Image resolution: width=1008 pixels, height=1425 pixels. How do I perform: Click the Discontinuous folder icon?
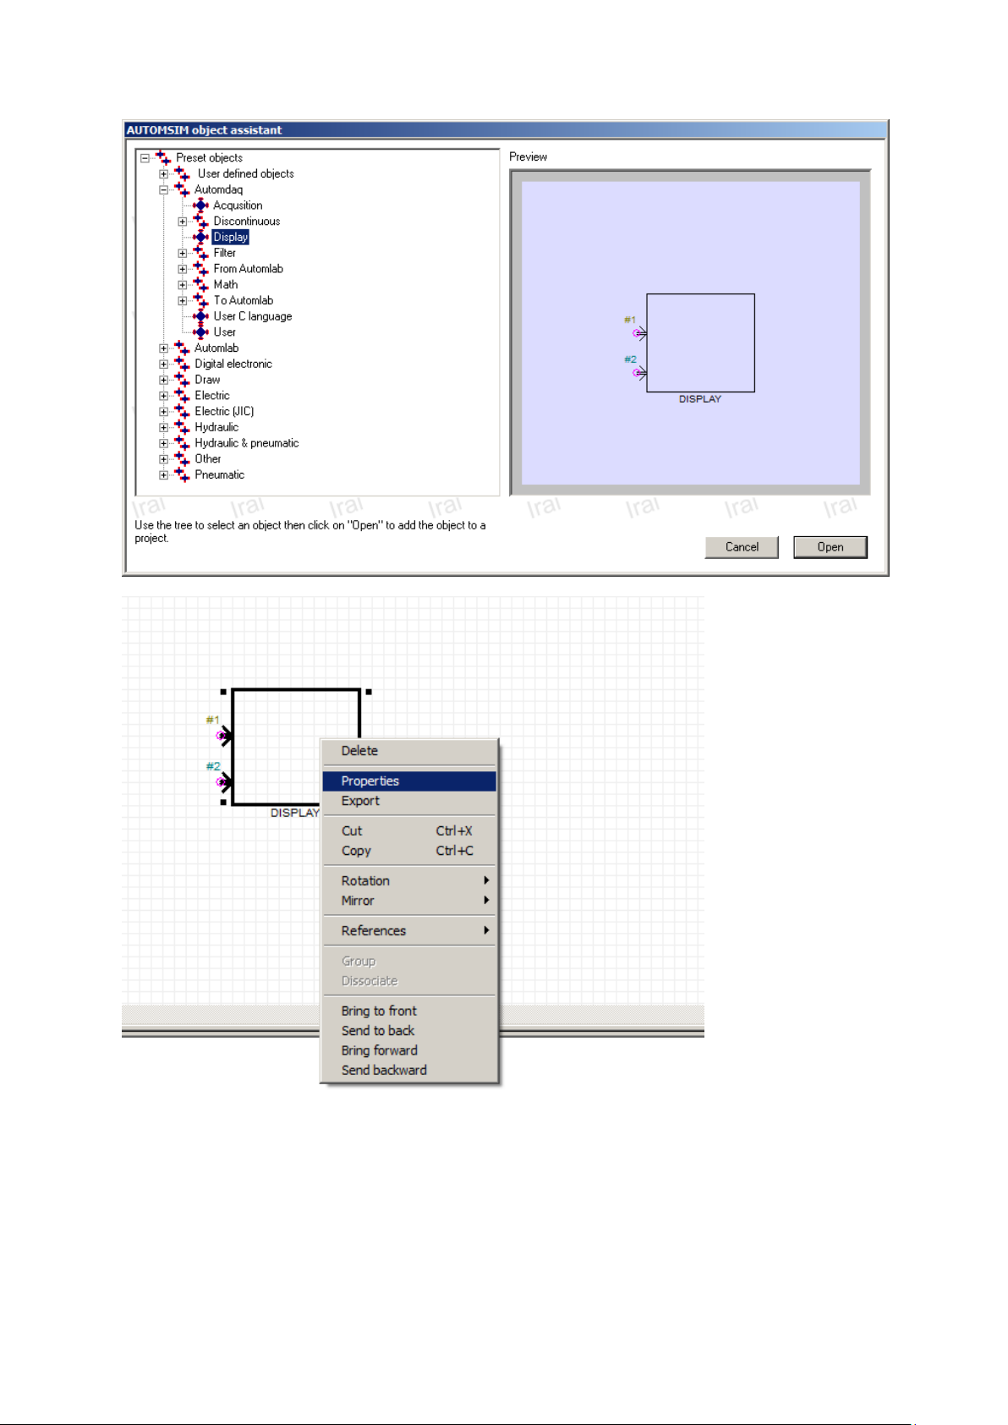200,221
